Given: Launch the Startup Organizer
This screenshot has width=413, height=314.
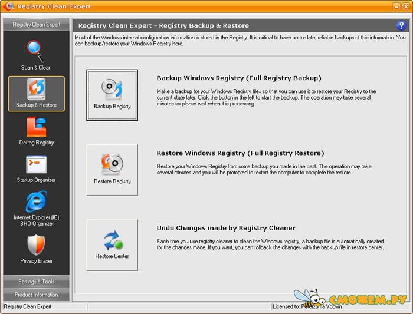Looking at the screenshot, I should (x=37, y=169).
